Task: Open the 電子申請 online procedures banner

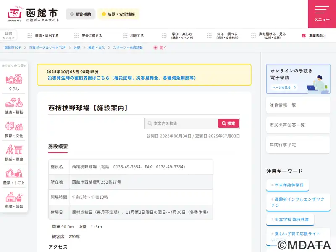Action: (298, 79)
